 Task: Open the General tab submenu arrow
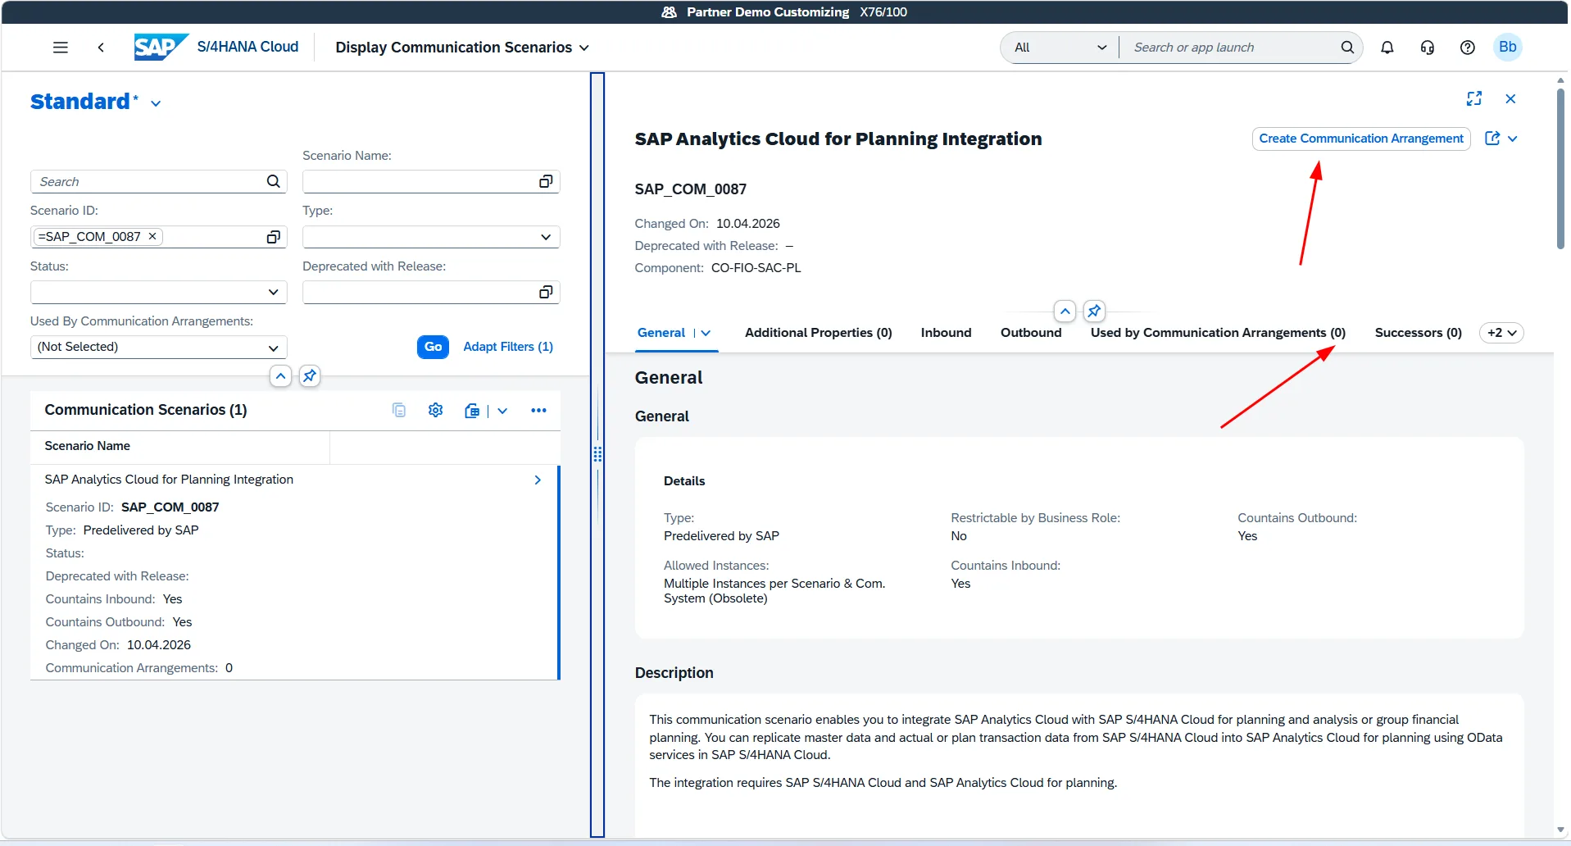pyautogui.click(x=706, y=333)
